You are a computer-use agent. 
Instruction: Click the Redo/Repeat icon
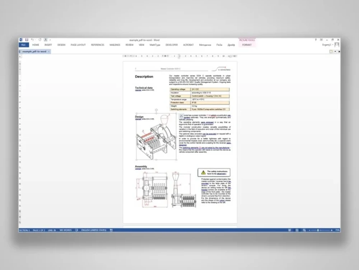click(40, 40)
